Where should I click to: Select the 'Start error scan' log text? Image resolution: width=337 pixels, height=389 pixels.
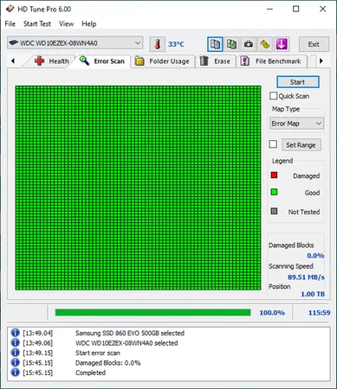pyautogui.click(x=98, y=353)
